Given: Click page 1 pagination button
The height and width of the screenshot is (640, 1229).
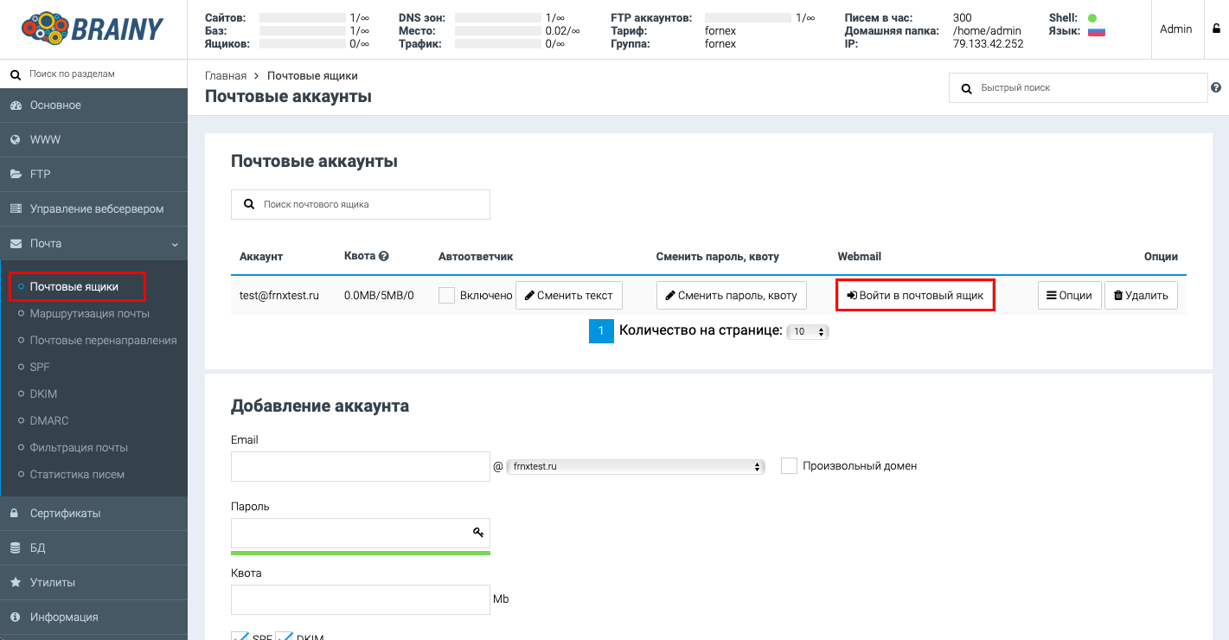Looking at the screenshot, I should 601,331.
